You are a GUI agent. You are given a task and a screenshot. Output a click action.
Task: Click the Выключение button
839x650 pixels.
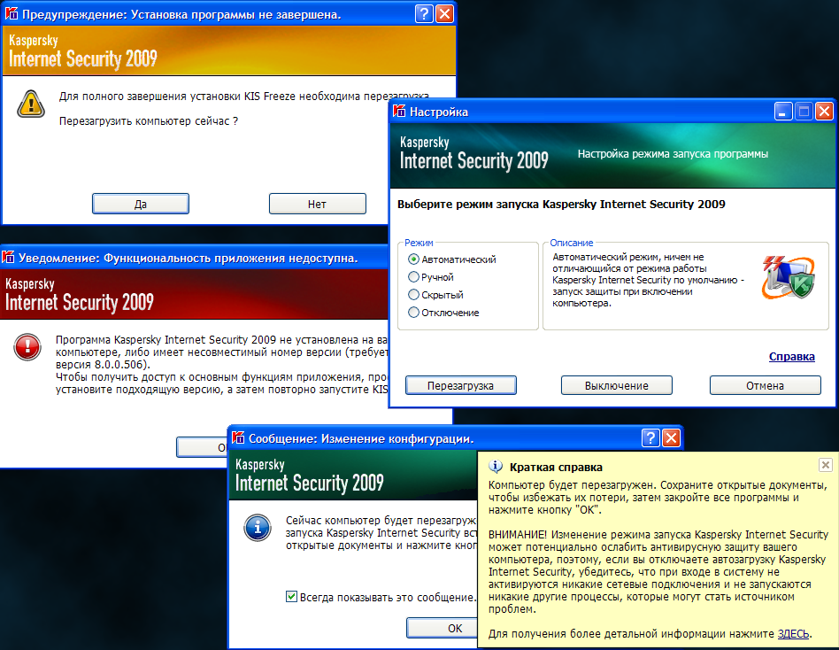pyautogui.click(x=616, y=385)
